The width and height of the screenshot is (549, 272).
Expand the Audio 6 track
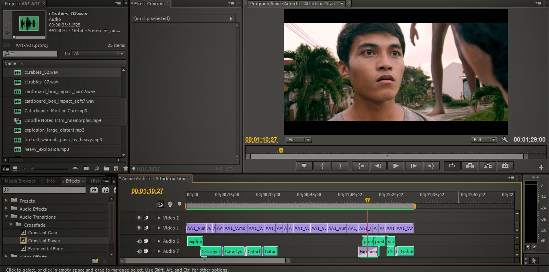click(x=159, y=241)
